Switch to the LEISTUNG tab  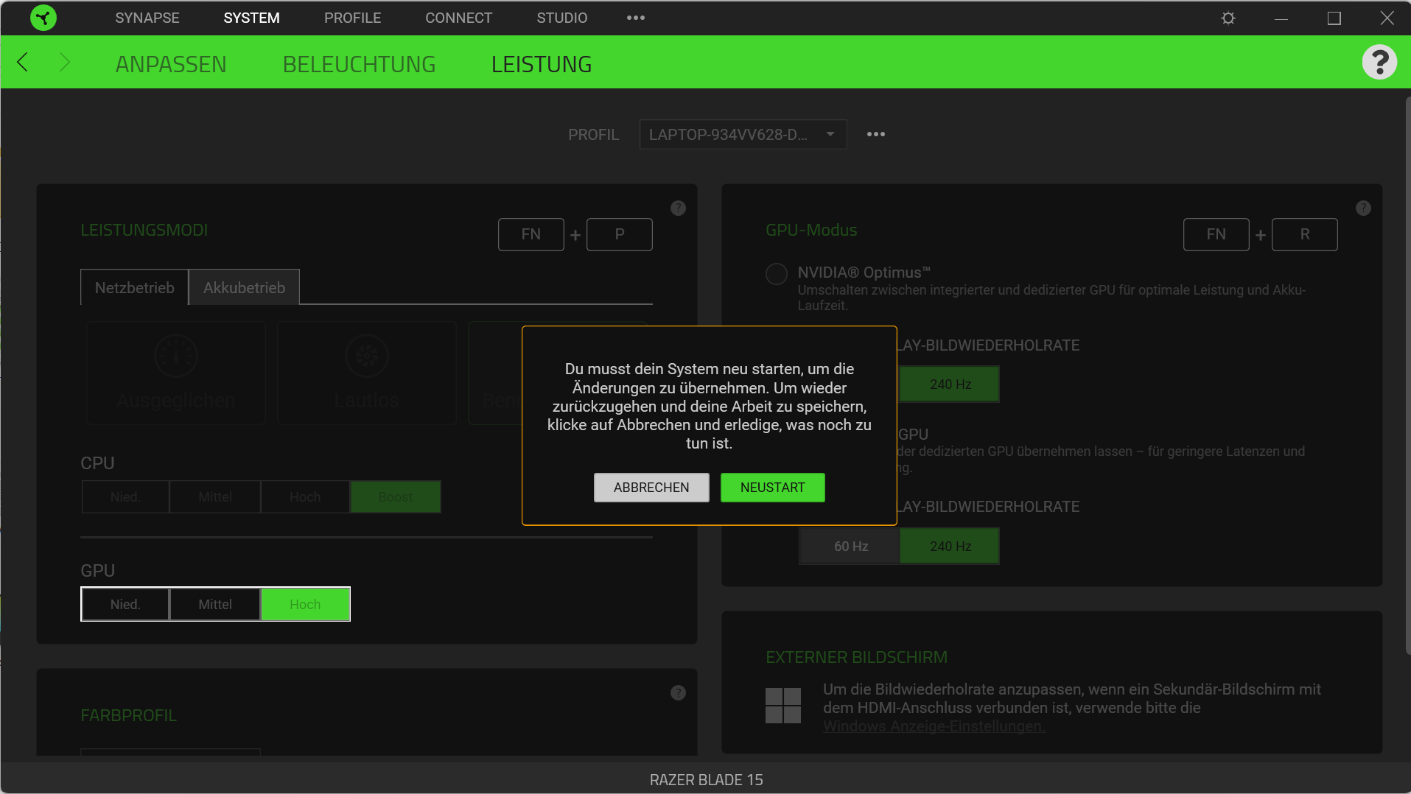click(x=542, y=64)
